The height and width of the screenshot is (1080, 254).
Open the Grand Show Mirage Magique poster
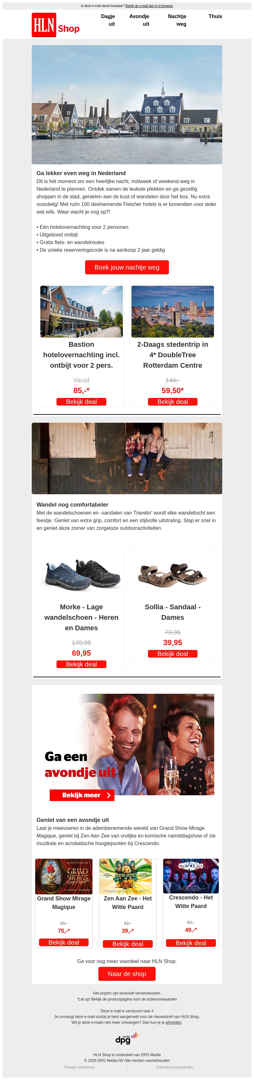pyautogui.click(x=64, y=876)
